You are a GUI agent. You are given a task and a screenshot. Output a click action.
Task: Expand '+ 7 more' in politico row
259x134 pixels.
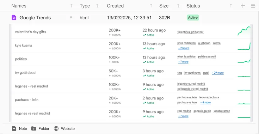[183, 62]
